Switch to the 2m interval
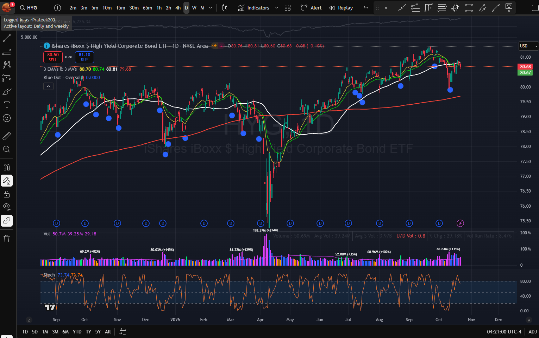 pyautogui.click(x=73, y=8)
